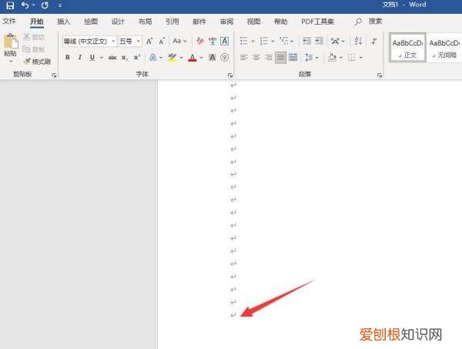462x349 pixels.
Task: Open the paste options arrow below 粘贴
Action: coord(11,62)
